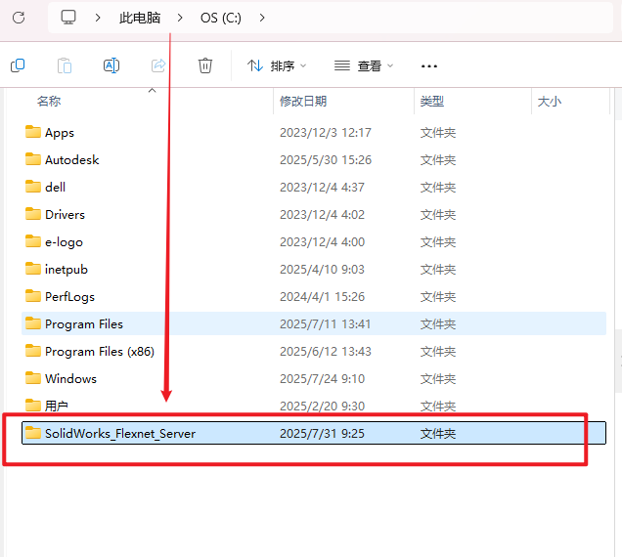Select the inetpub folder
The height and width of the screenshot is (557, 622).
(313, 269)
